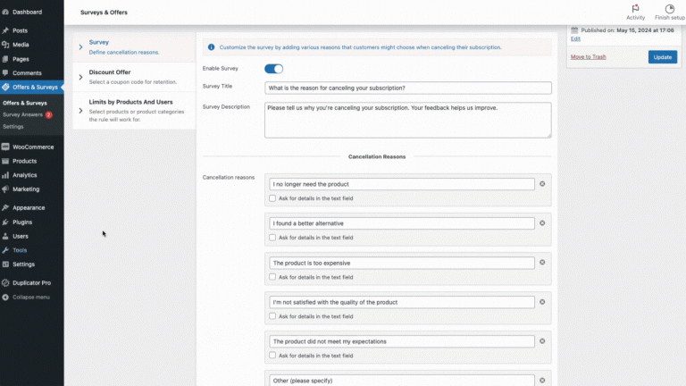Open the Activity flag icon
Image resolution: width=686 pixels, height=386 pixels.
tap(635, 8)
